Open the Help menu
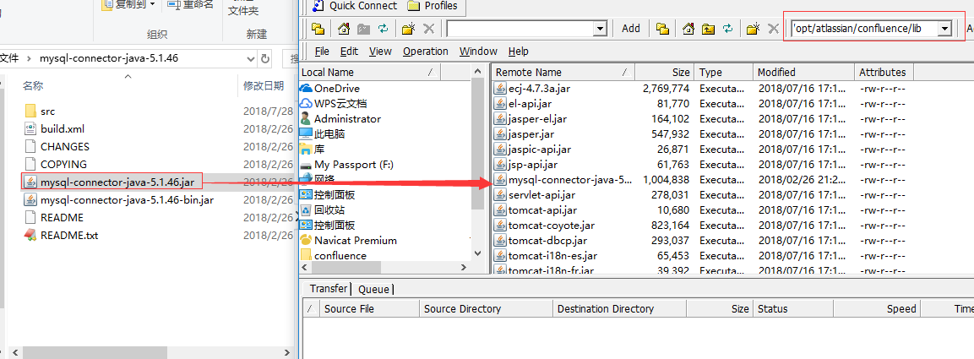The width and height of the screenshot is (974, 359). coord(518,51)
